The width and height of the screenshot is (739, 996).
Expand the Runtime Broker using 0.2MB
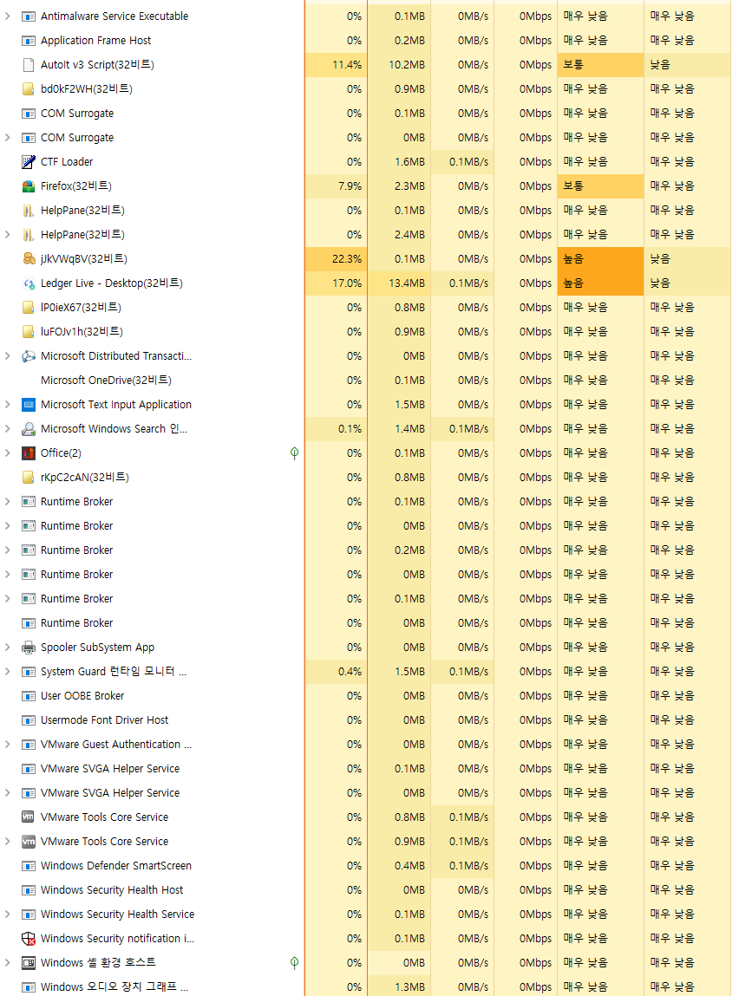click(x=8, y=550)
